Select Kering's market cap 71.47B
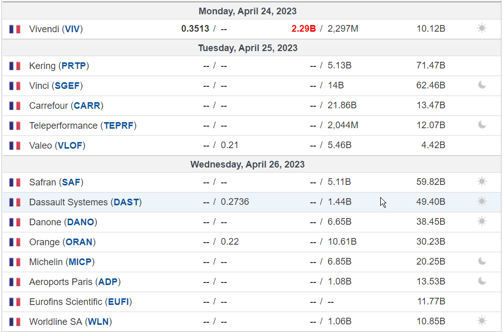 coord(431,66)
